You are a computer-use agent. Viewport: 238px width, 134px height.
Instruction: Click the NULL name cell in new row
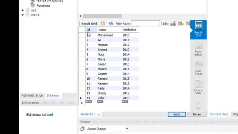100,102
